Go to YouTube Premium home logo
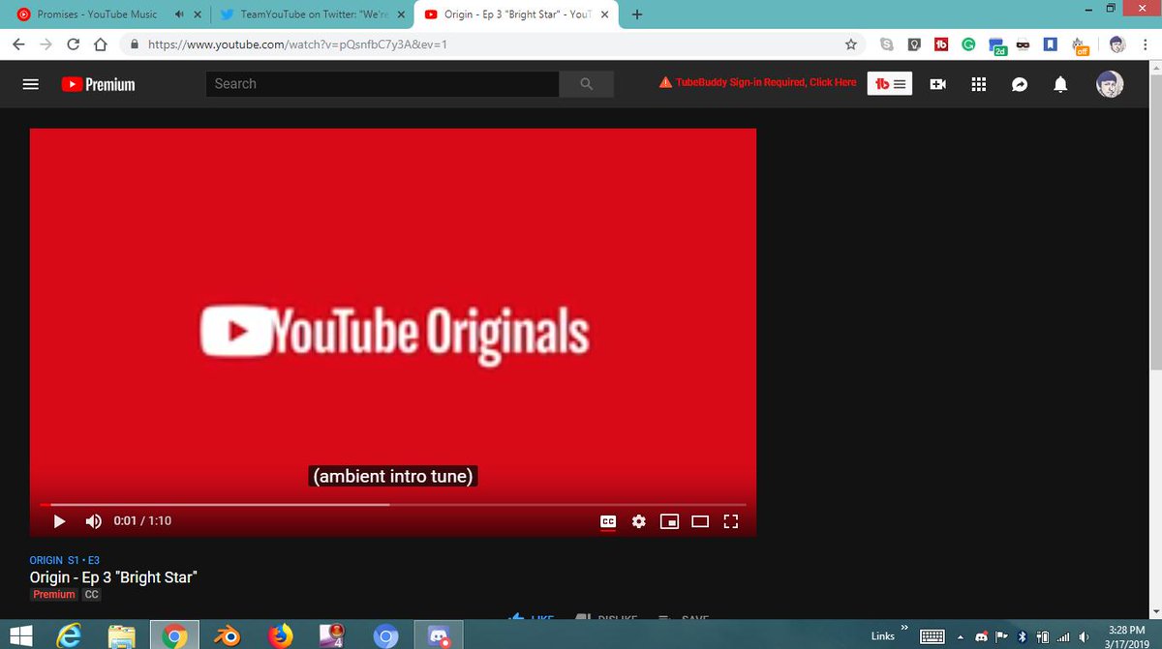 click(98, 84)
